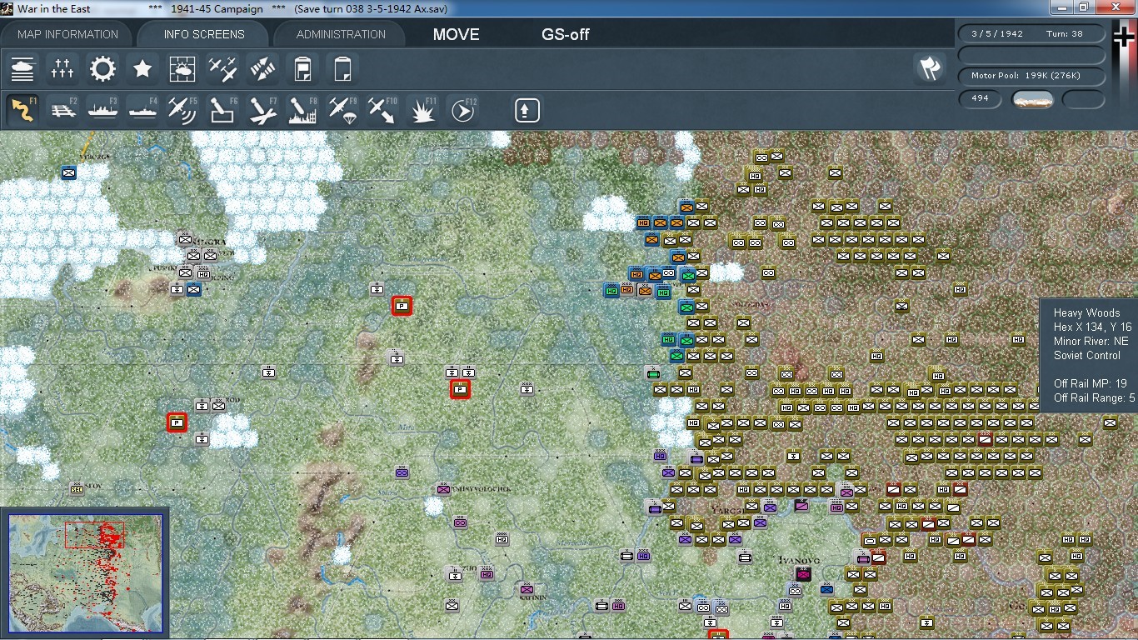Image resolution: width=1138 pixels, height=640 pixels.
Task: Click the up-arrow box toolbar button
Action: coord(527,110)
